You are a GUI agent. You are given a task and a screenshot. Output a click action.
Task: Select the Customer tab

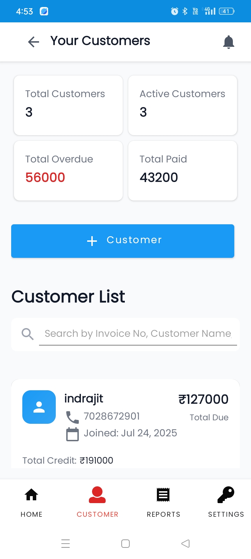tap(97, 501)
